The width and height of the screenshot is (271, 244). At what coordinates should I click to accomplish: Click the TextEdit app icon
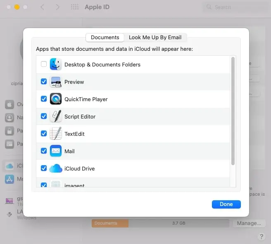click(x=56, y=133)
